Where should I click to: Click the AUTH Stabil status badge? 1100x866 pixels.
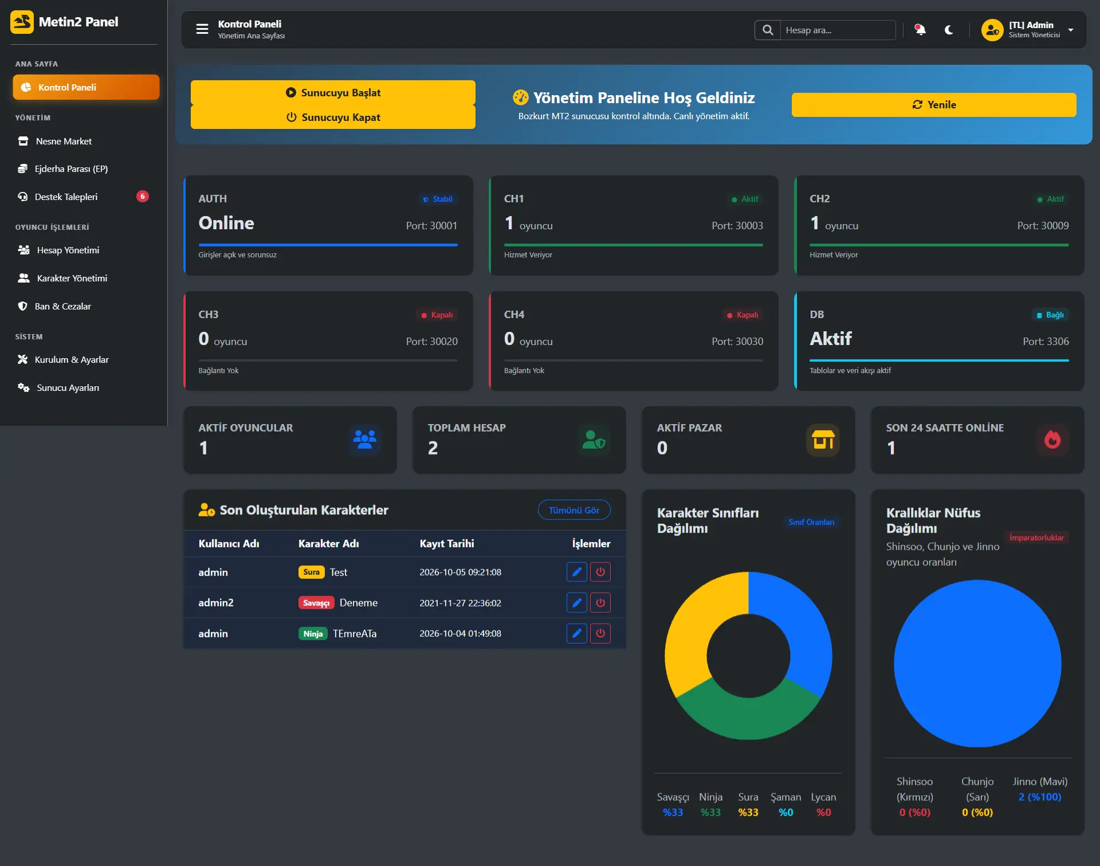coord(438,199)
